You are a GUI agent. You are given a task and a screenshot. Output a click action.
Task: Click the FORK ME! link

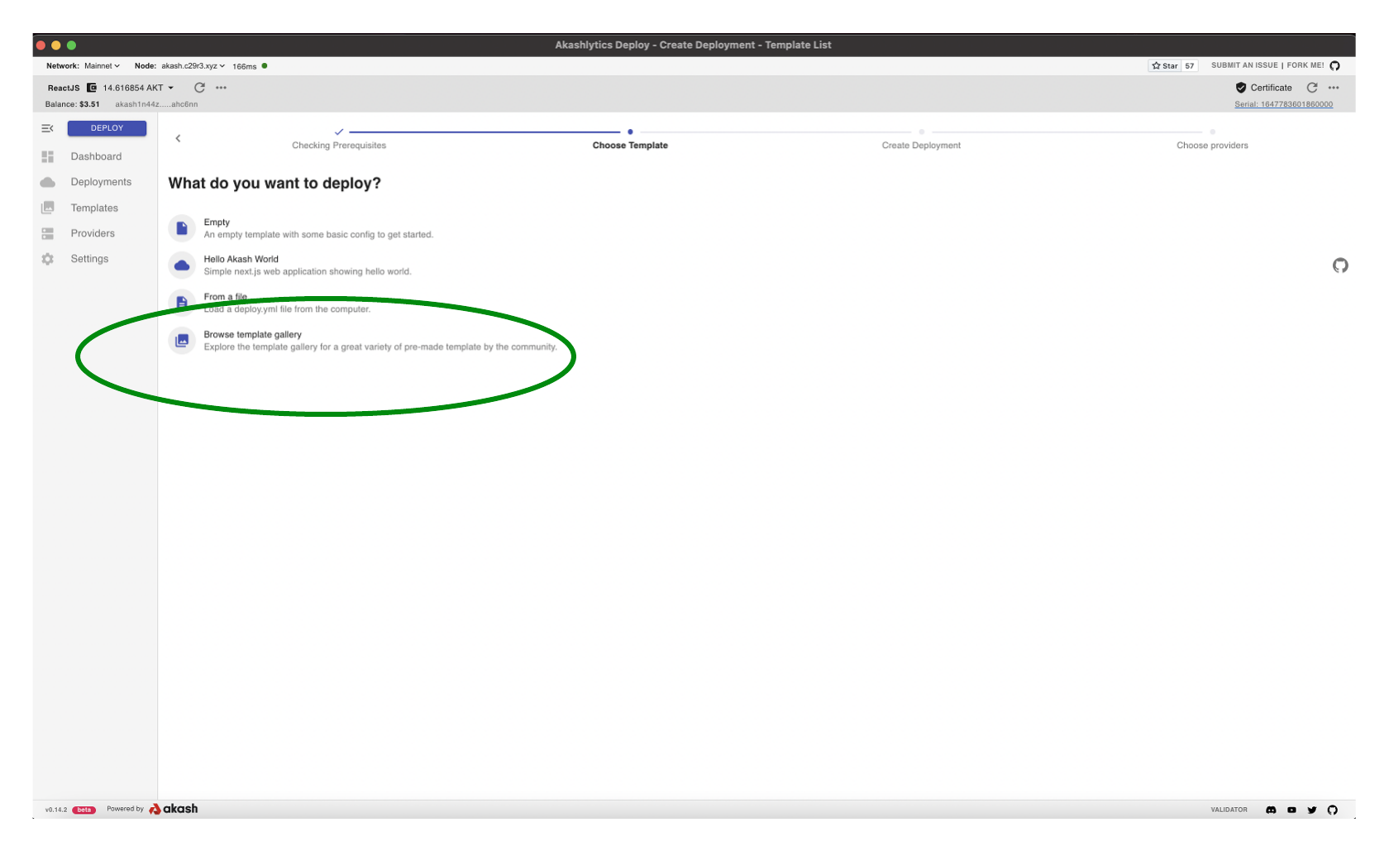click(x=1305, y=65)
